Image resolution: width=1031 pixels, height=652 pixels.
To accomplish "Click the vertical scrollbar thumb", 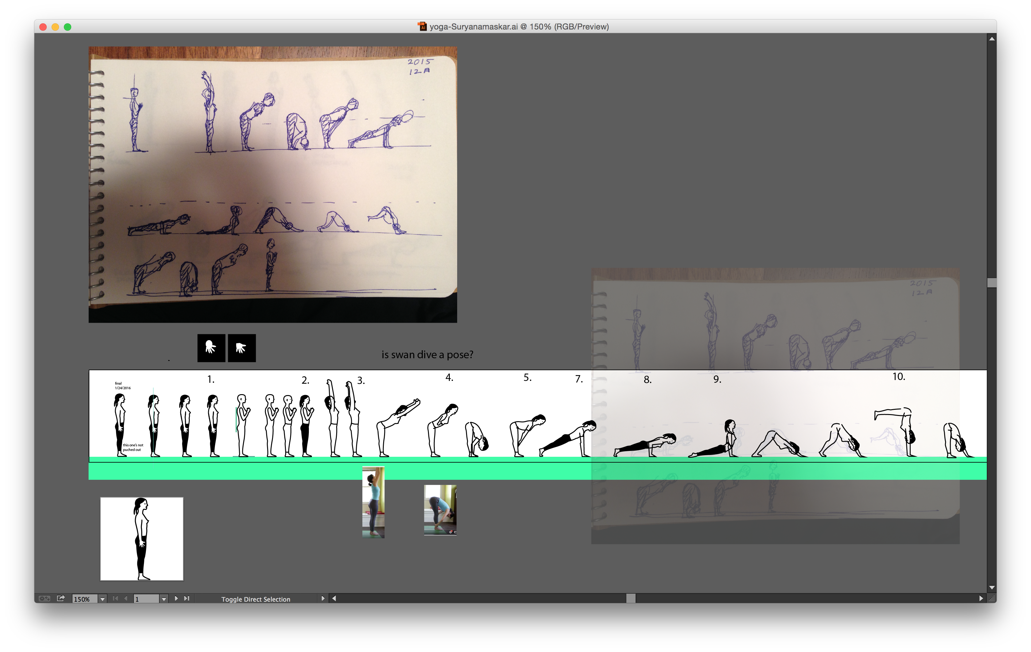I will pyautogui.click(x=992, y=282).
